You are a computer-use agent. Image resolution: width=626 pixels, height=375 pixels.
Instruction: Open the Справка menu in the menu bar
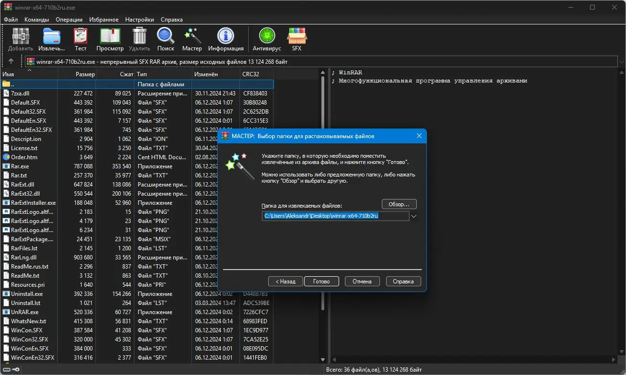[x=172, y=20]
